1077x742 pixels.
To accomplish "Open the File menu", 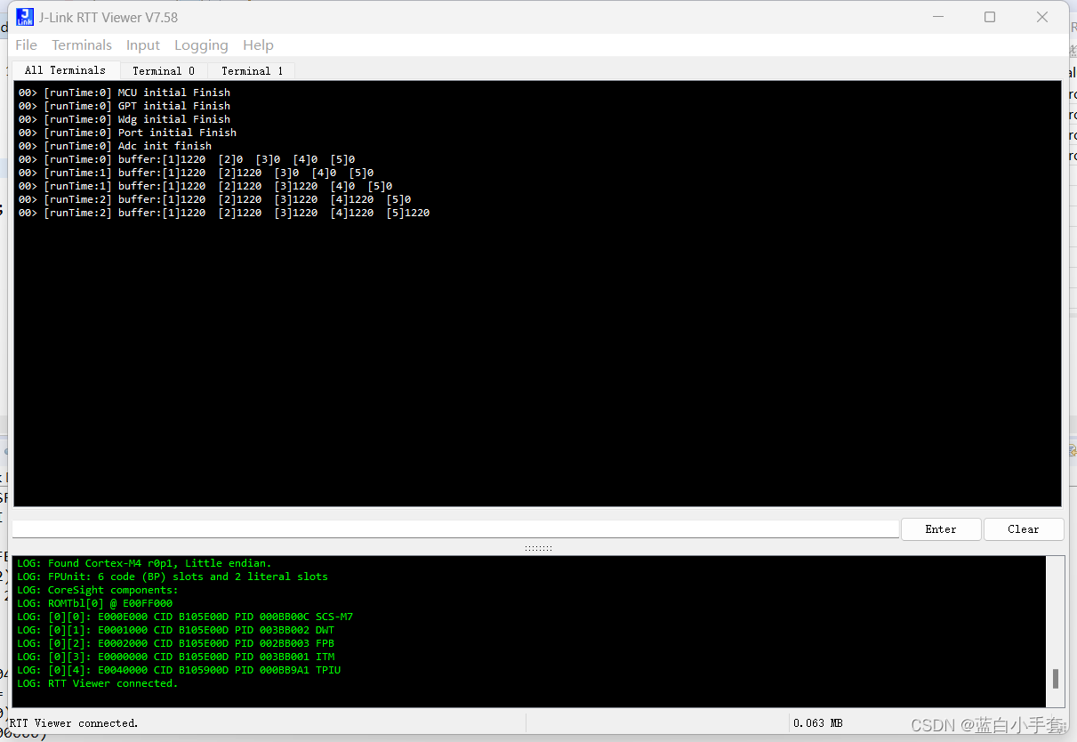I will (26, 44).
